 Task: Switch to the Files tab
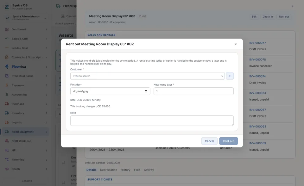point(137,170)
